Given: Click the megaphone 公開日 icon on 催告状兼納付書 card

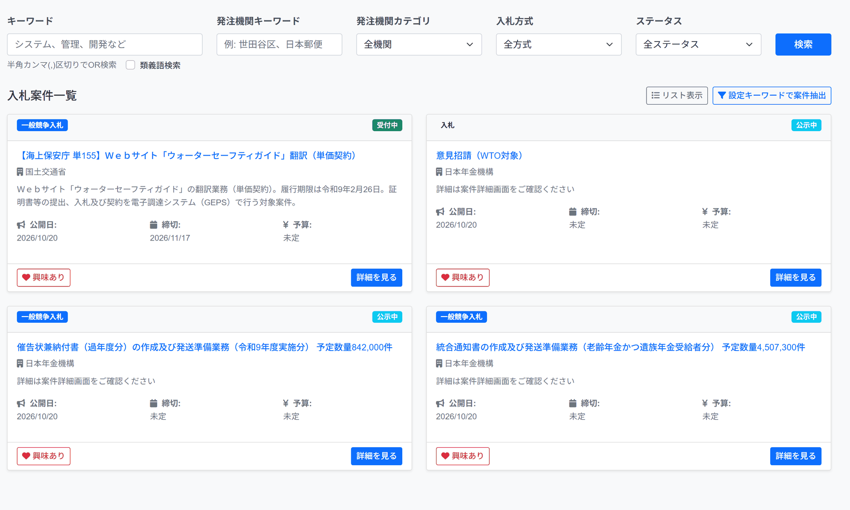Looking at the screenshot, I should point(21,403).
